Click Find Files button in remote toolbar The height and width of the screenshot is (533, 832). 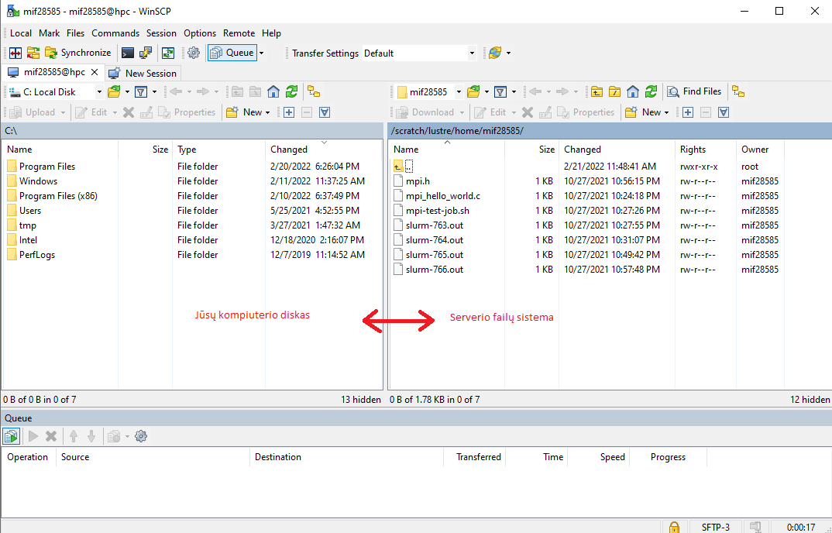(x=694, y=91)
